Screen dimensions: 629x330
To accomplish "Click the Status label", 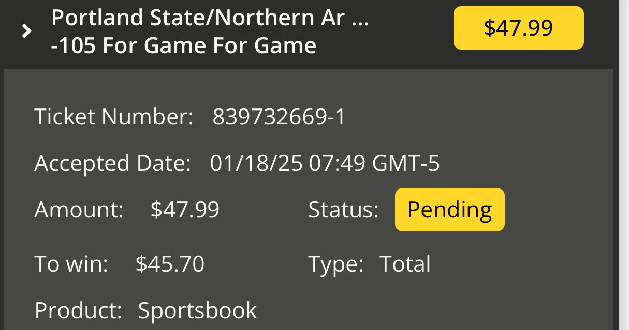I will click(x=344, y=210).
